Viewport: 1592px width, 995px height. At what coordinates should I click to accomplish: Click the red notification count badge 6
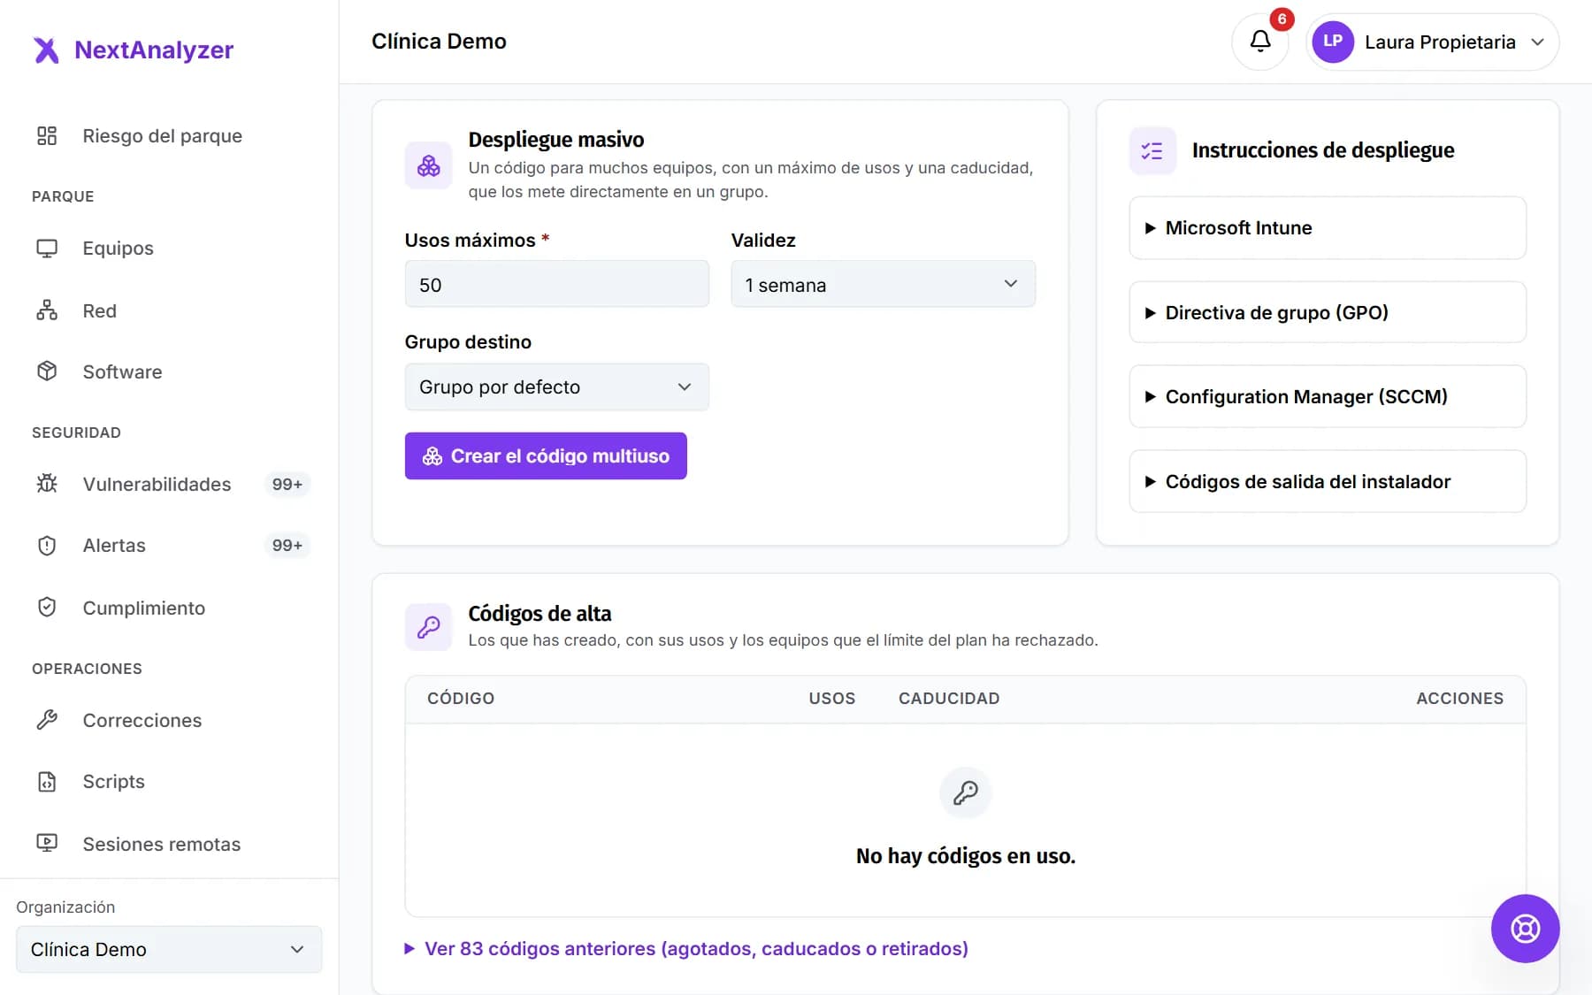[x=1282, y=19]
